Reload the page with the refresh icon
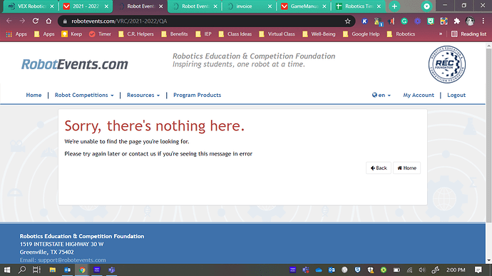Image resolution: width=492 pixels, height=276 pixels. coord(36,21)
